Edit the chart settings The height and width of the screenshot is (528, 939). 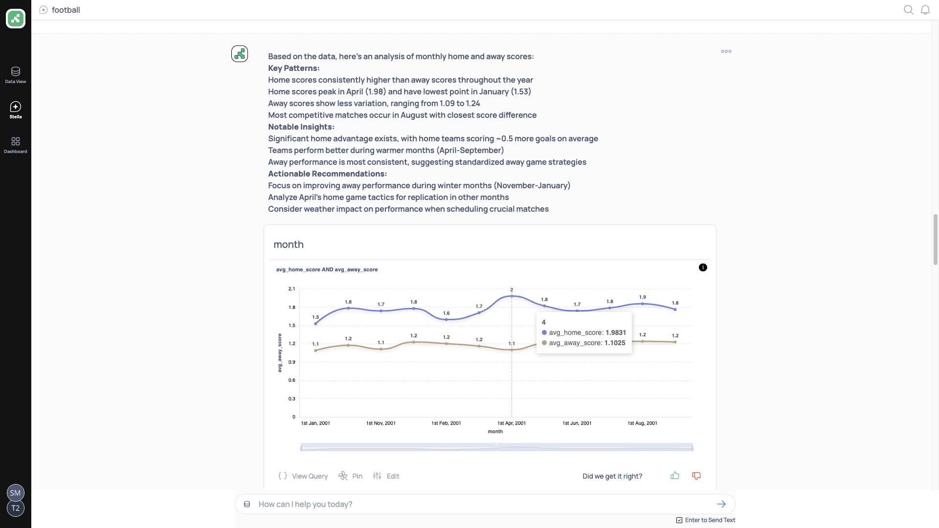tap(386, 476)
